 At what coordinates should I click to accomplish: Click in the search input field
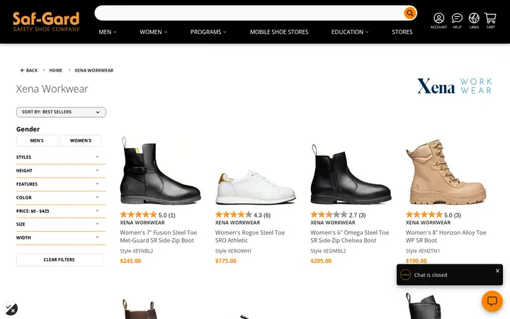(x=249, y=13)
